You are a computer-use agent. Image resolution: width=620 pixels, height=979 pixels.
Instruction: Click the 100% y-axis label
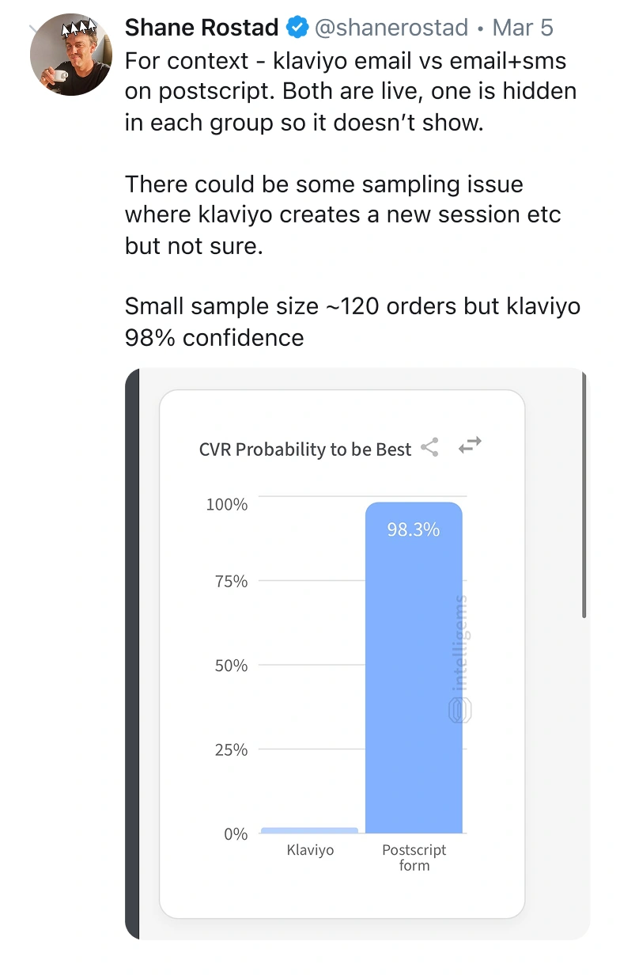click(227, 504)
